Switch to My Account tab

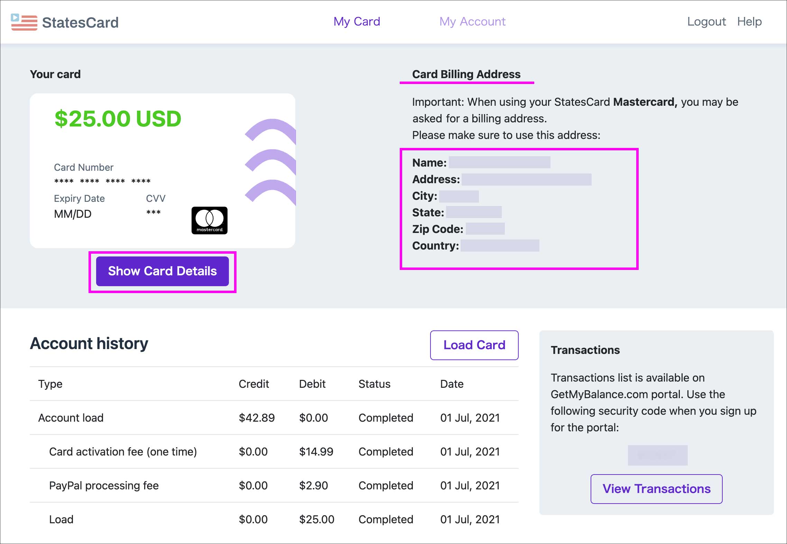coord(472,21)
